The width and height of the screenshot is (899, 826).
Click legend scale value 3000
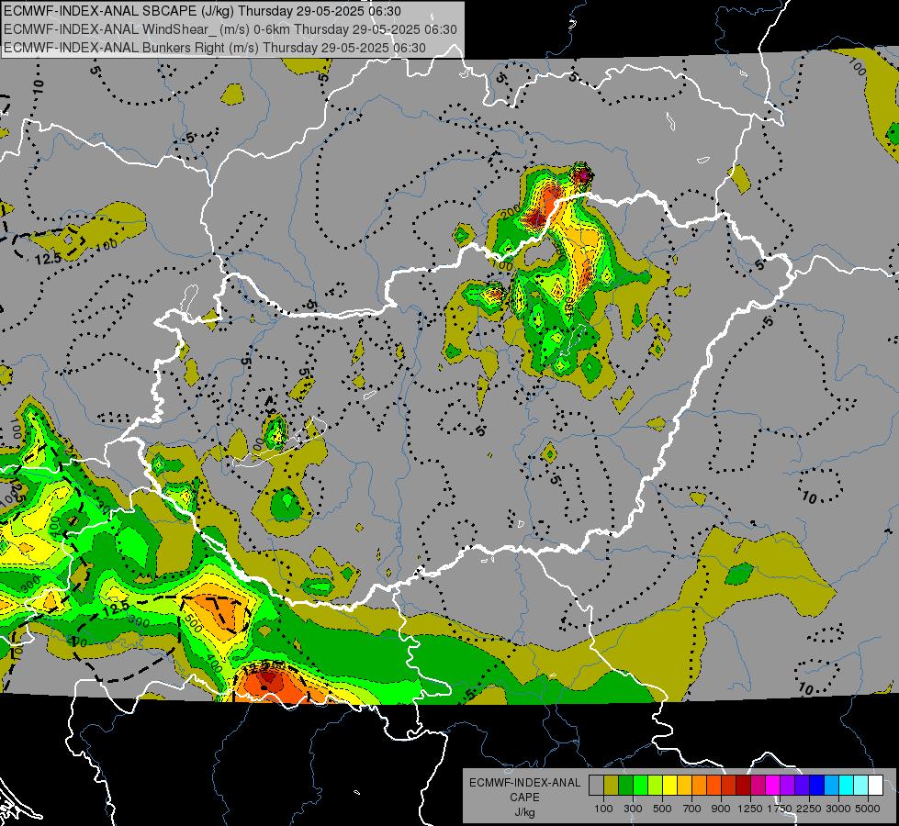click(838, 809)
